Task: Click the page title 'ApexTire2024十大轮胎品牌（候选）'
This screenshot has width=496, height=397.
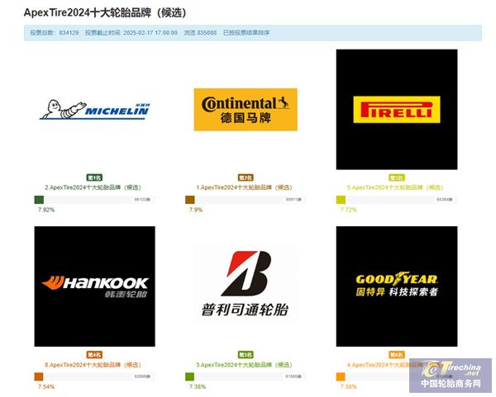Action: coord(105,12)
